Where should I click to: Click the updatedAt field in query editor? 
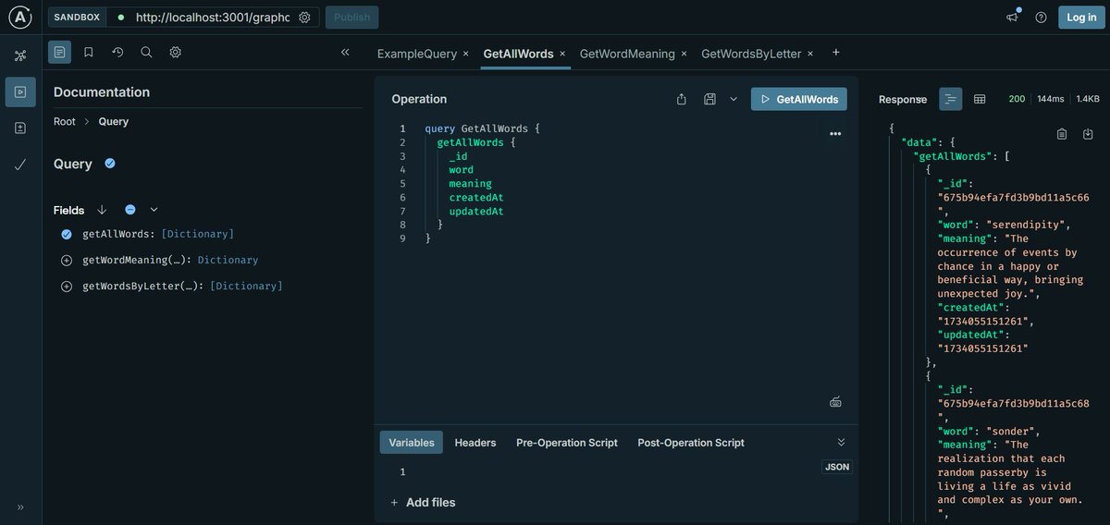click(476, 211)
